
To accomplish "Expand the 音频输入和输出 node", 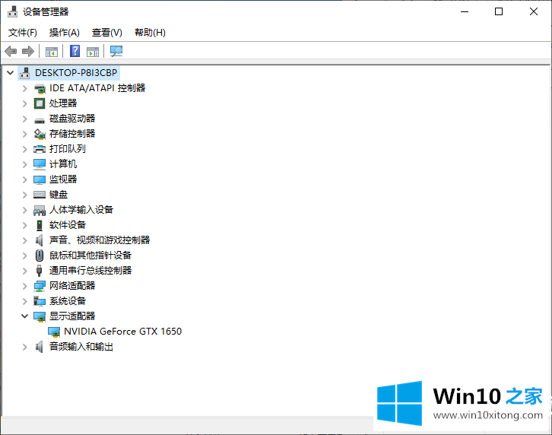I will 24,347.
